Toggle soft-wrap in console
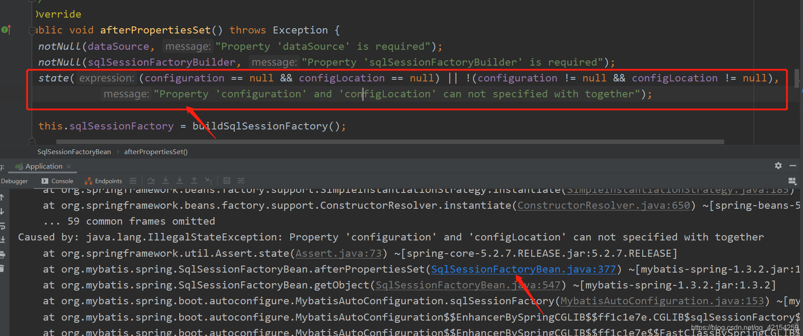The height and width of the screenshot is (336, 803). coord(2,226)
